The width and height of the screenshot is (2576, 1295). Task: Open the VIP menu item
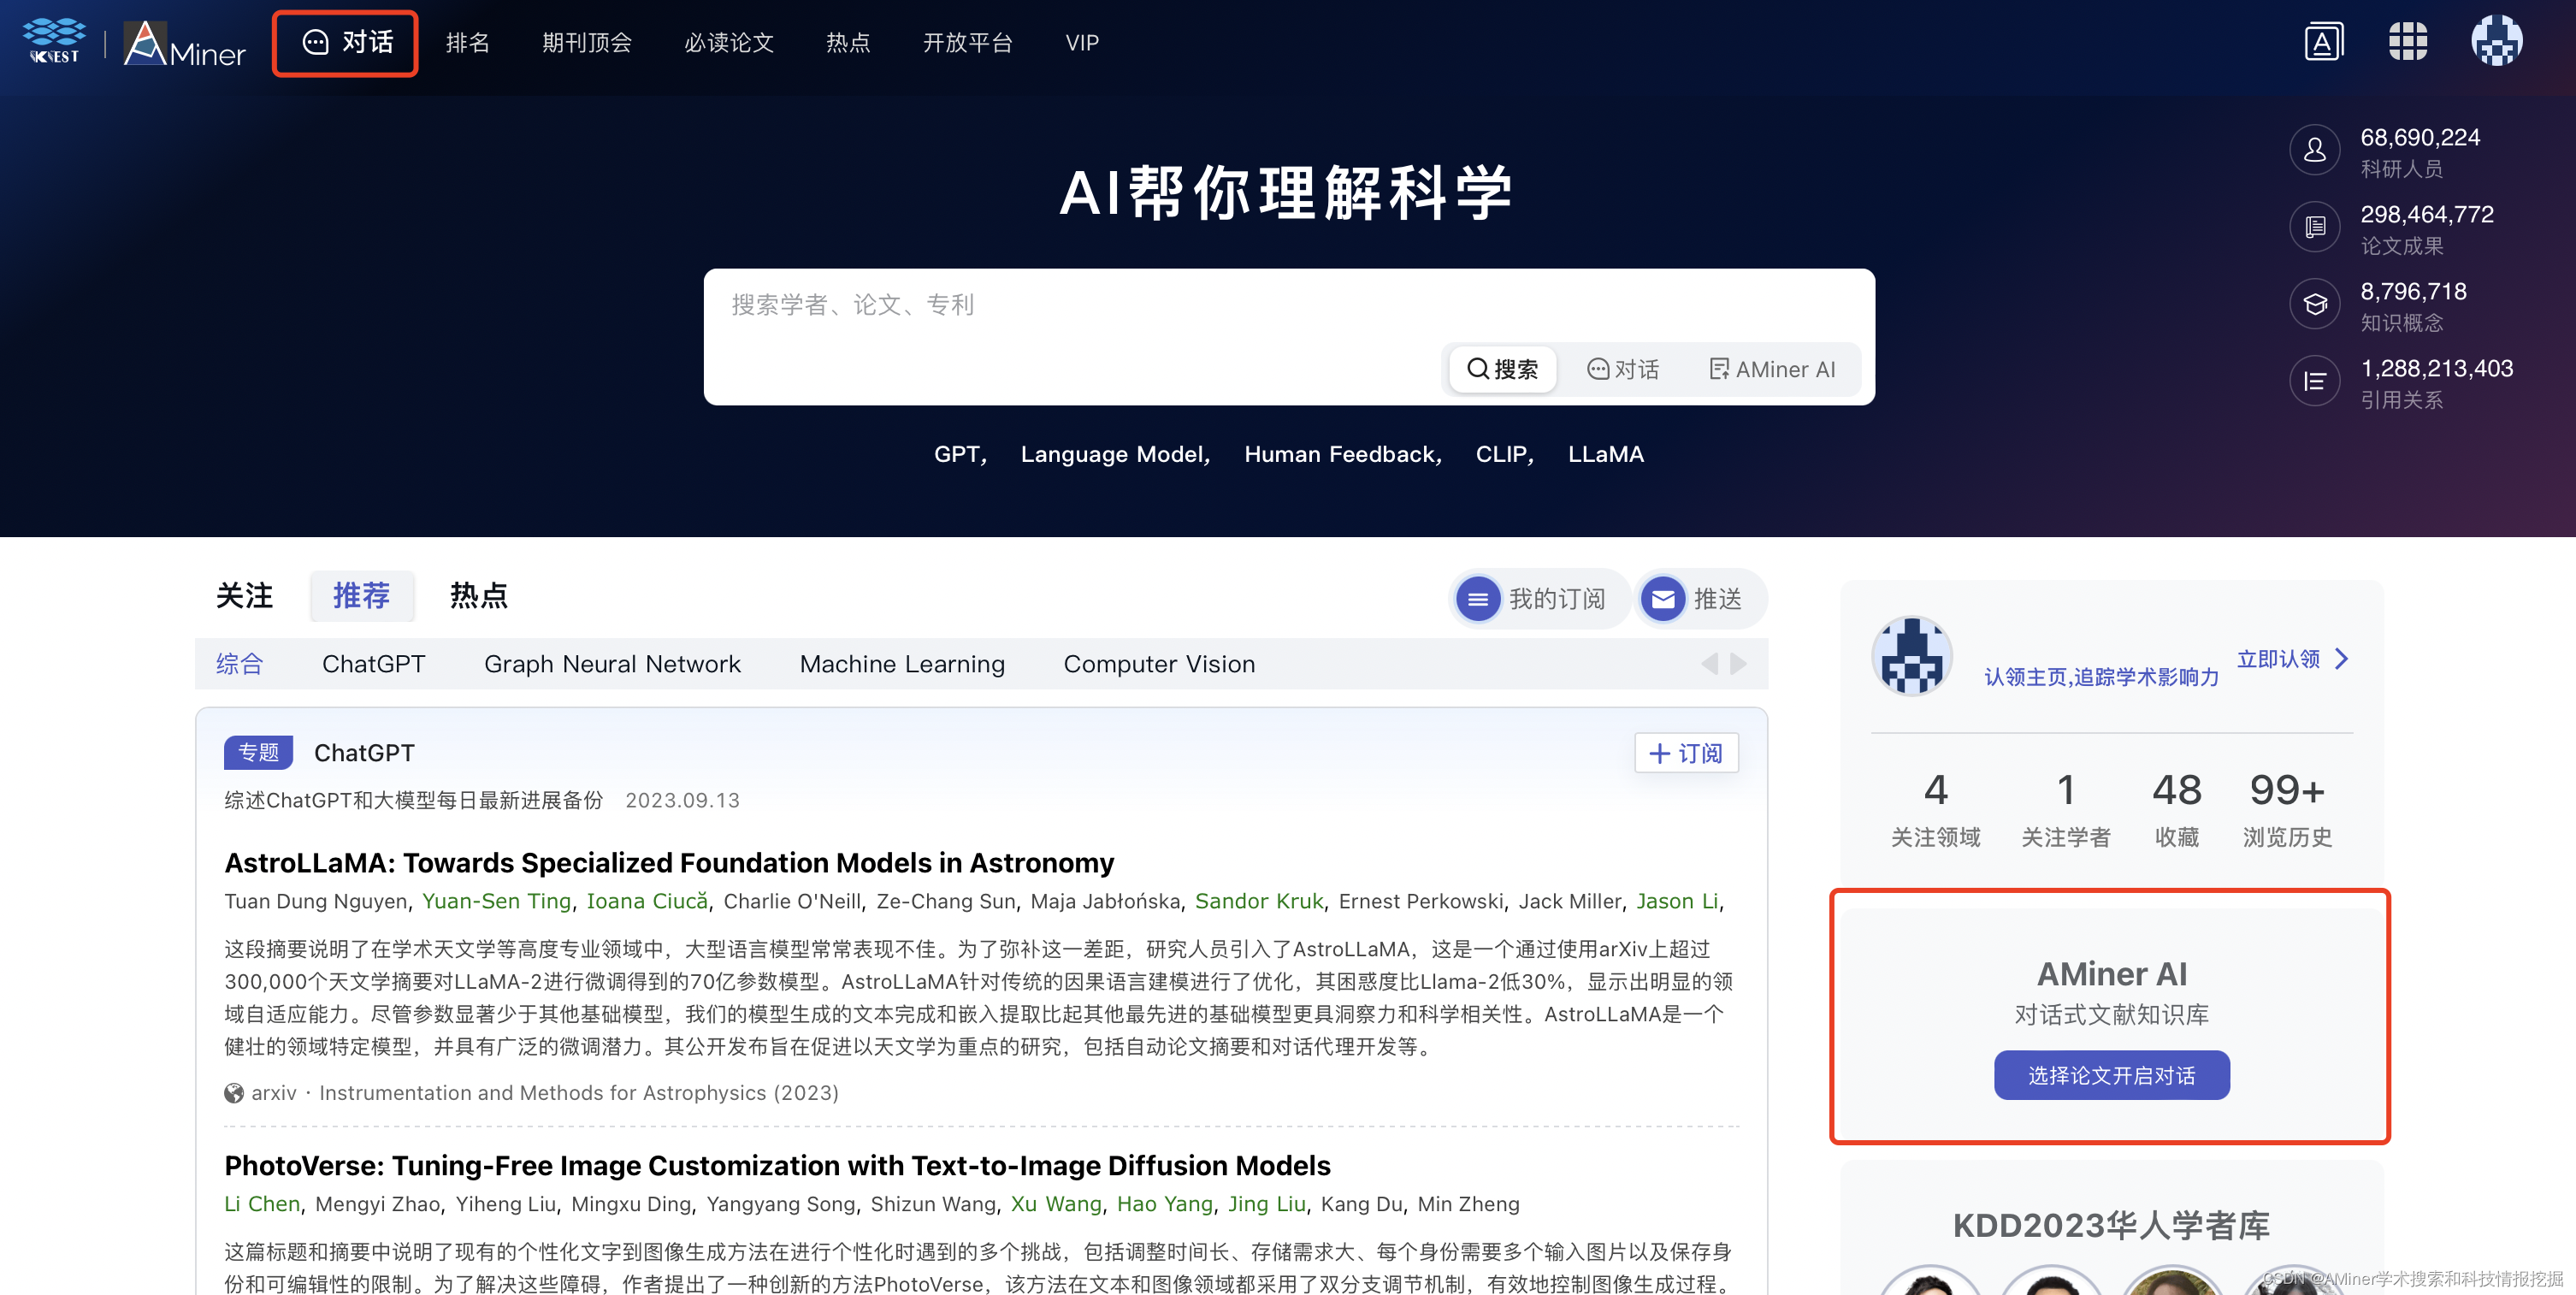(1081, 42)
